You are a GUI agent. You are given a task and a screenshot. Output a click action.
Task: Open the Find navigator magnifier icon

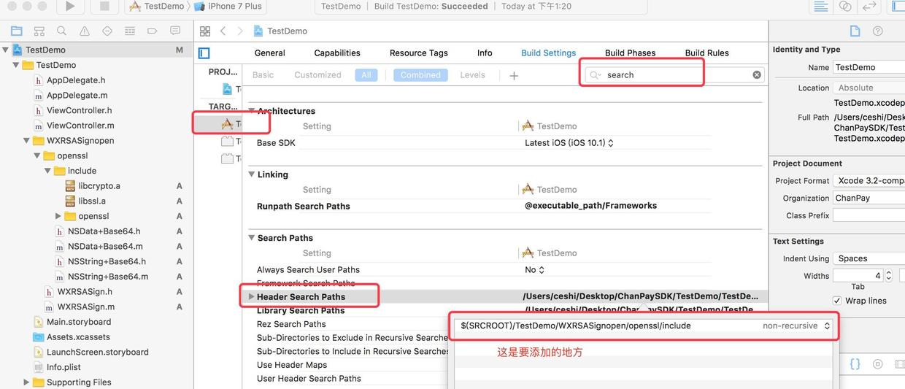tap(62, 31)
